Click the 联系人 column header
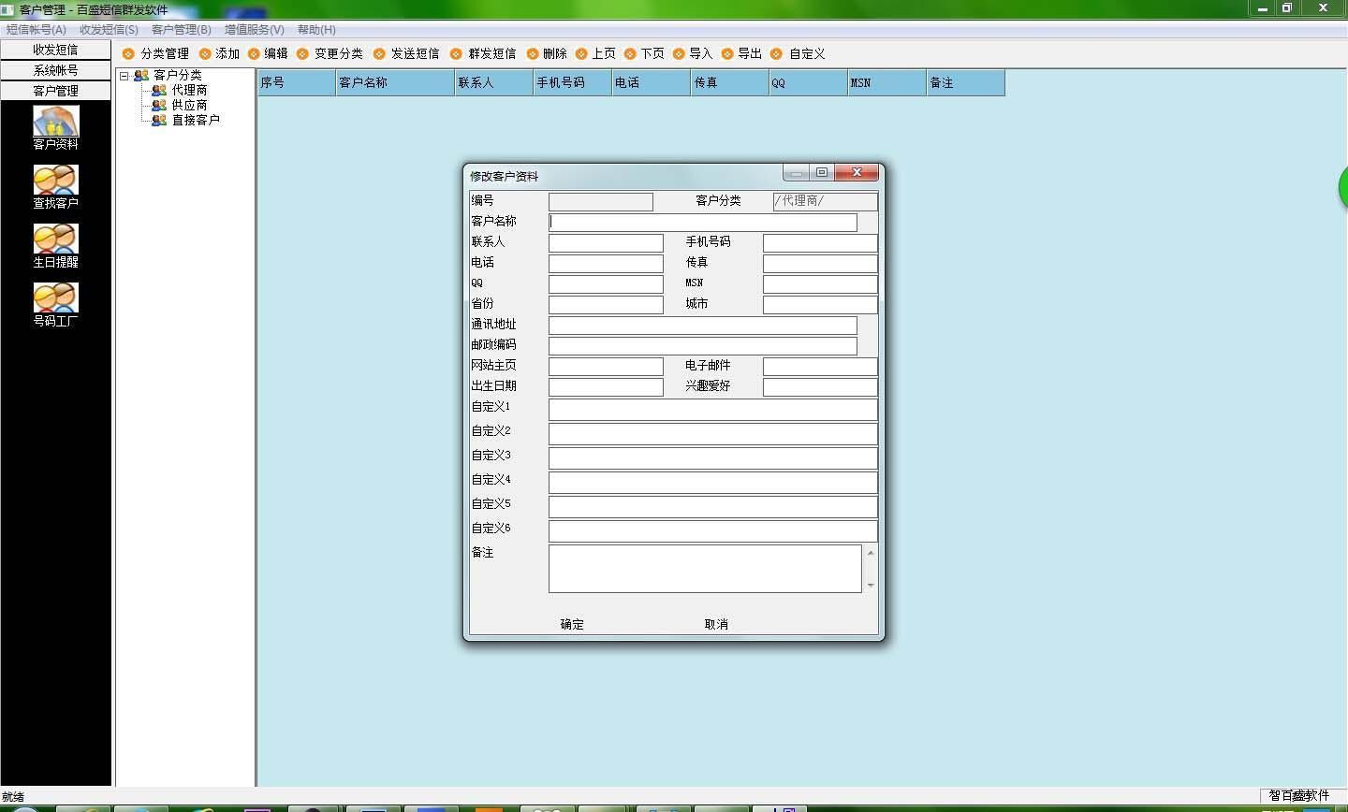 click(x=493, y=82)
